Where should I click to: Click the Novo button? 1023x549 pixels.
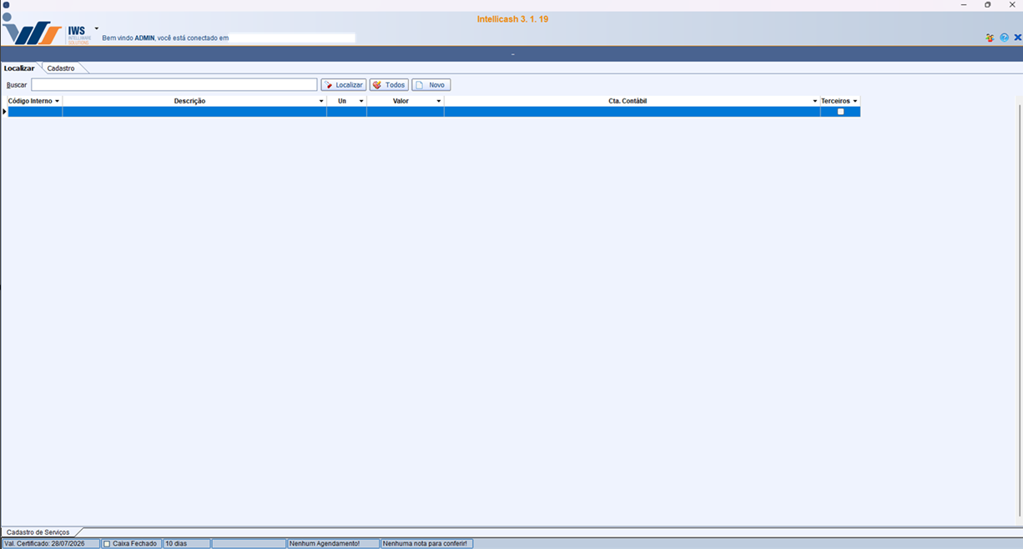[x=431, y=85]
